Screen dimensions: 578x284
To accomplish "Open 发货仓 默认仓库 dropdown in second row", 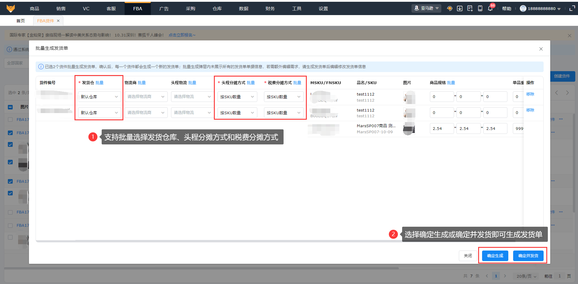I will pyautogui.click(x=100, y=113).
